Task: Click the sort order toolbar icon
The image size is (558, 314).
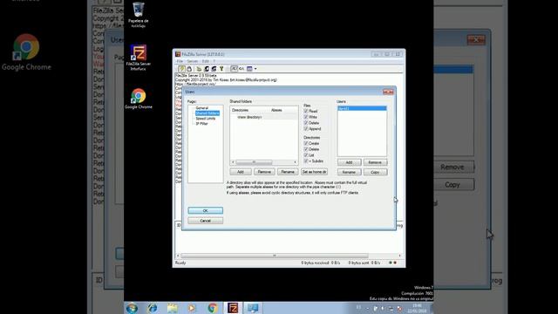Action: point(249,69)
